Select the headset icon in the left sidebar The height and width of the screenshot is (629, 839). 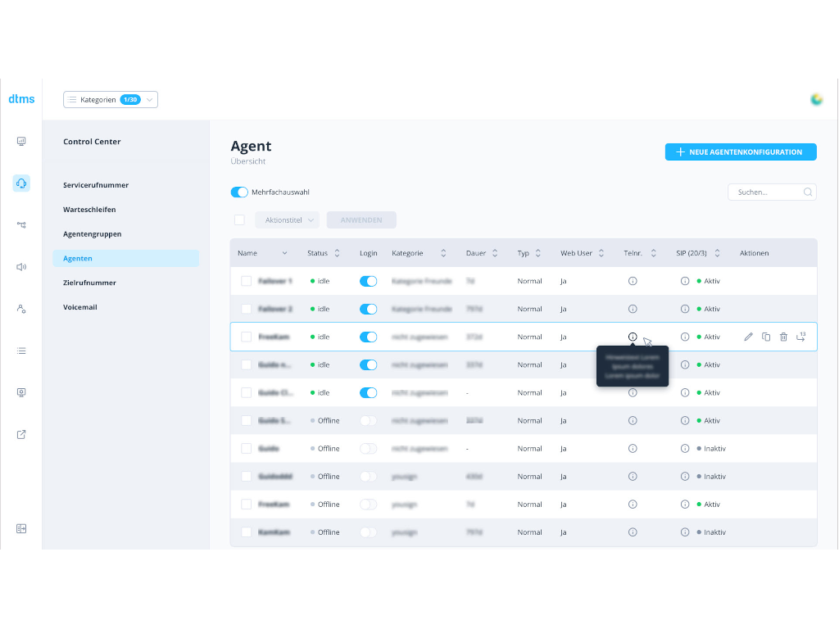click(21, 183)
